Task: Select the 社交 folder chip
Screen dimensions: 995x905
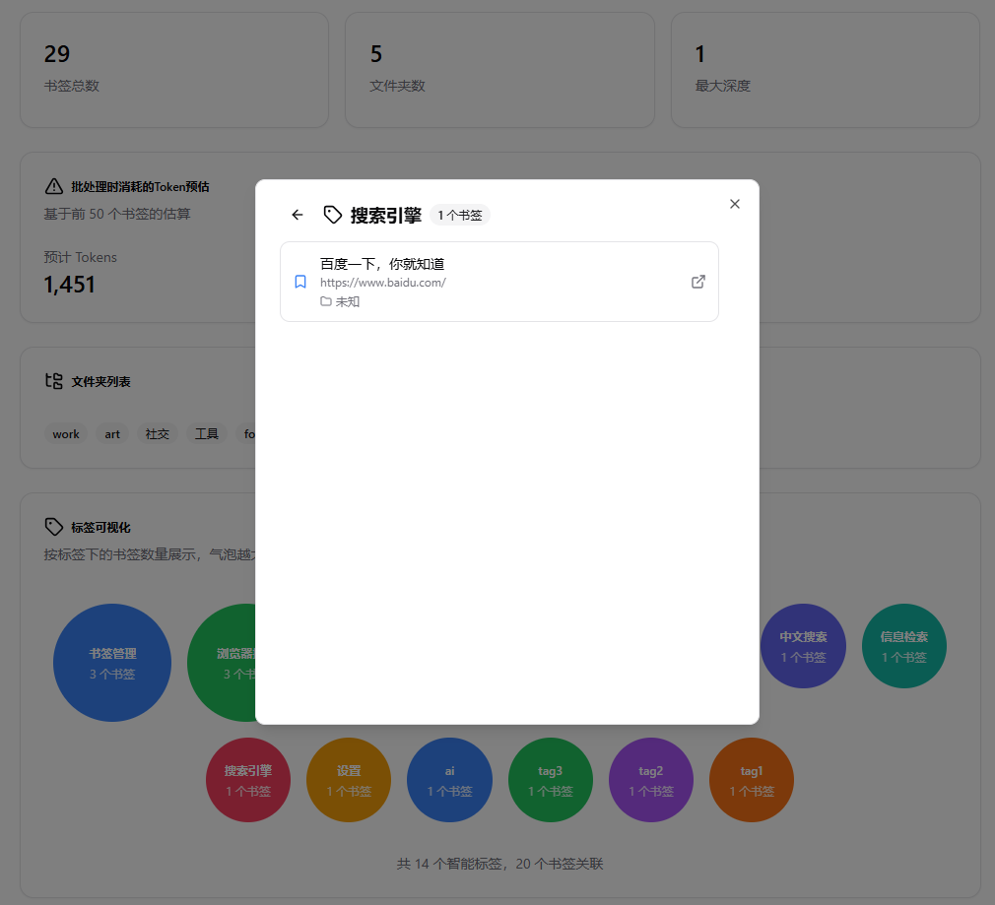Action: click(158, 434)
